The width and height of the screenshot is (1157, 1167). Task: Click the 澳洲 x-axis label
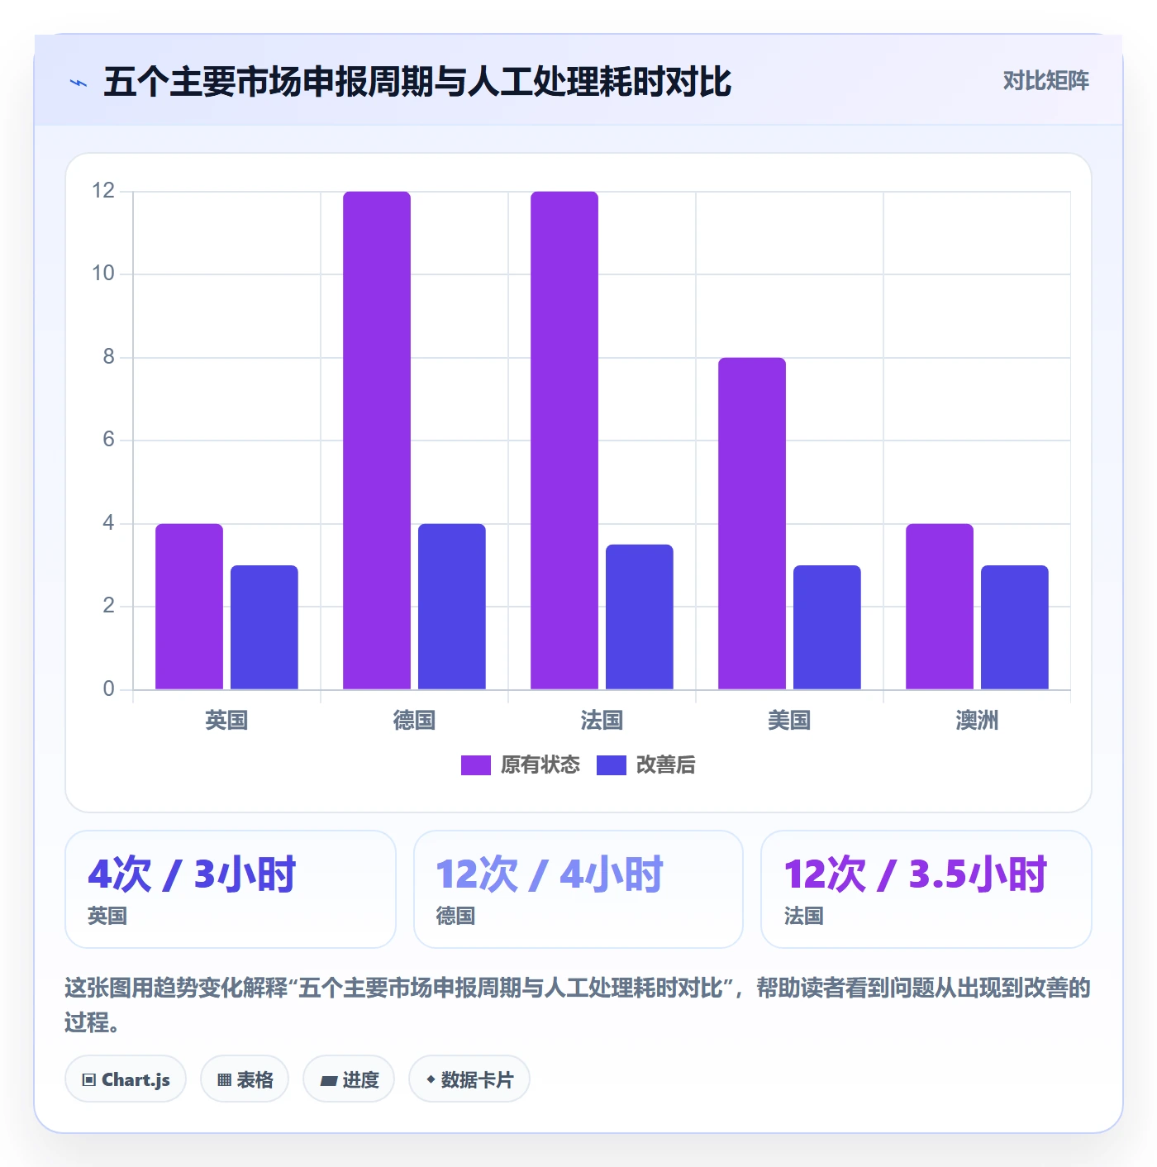coord(977,720)
